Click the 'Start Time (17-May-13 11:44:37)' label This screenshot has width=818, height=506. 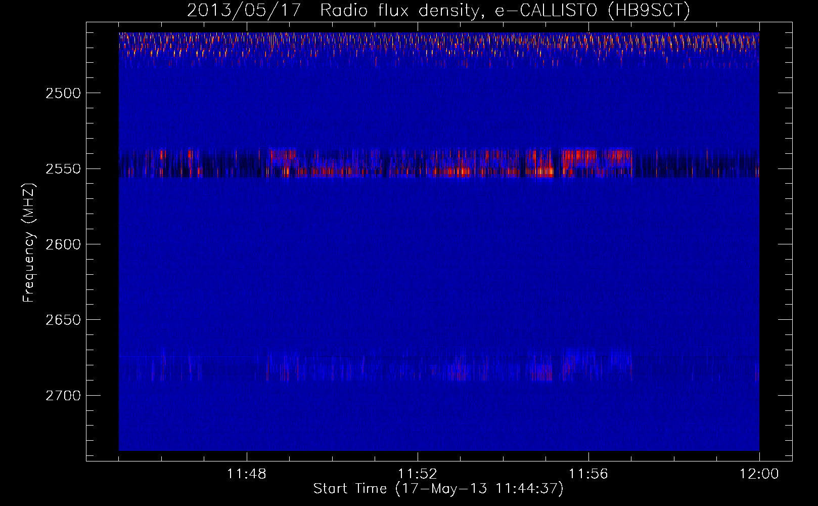point(438,489)
